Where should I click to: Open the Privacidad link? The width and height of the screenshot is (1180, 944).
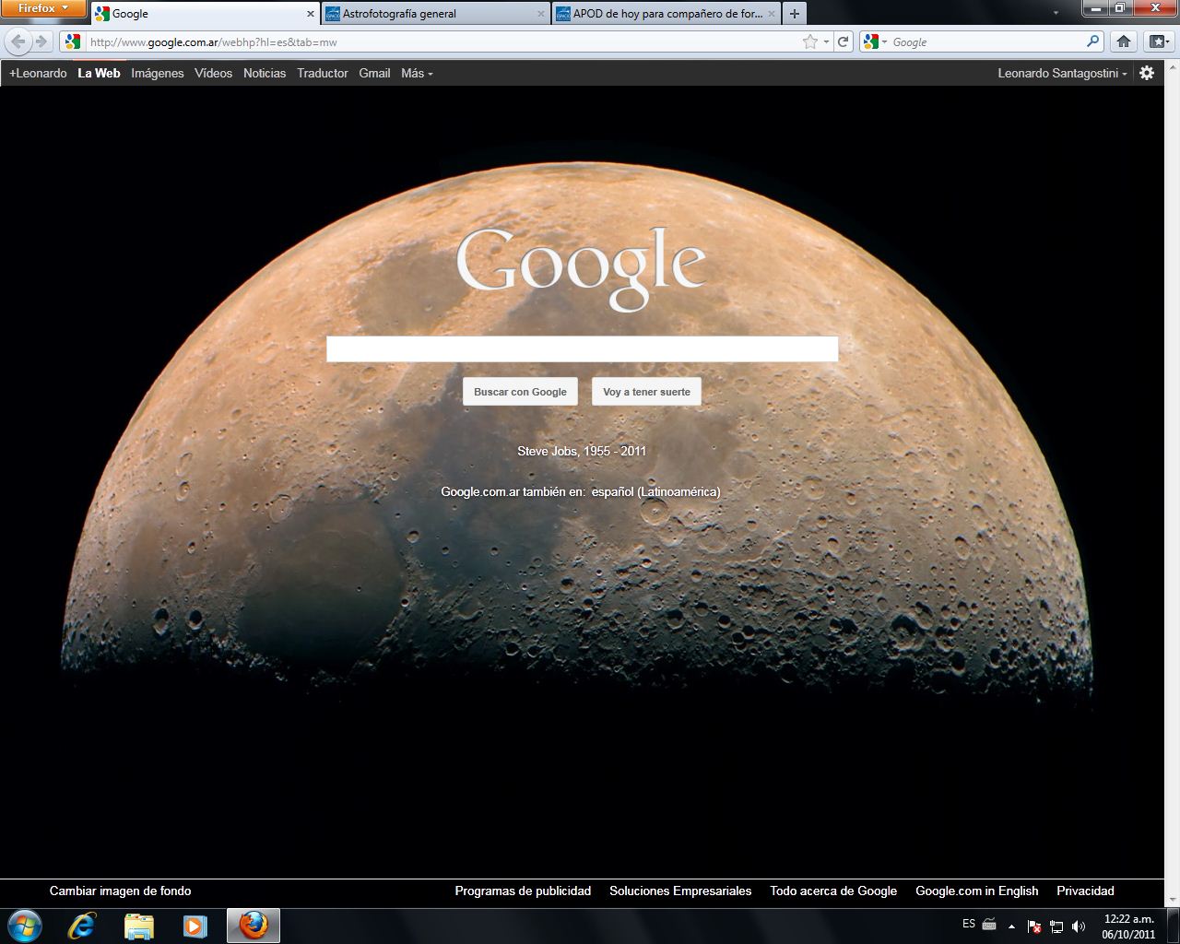click(1085, 891)
